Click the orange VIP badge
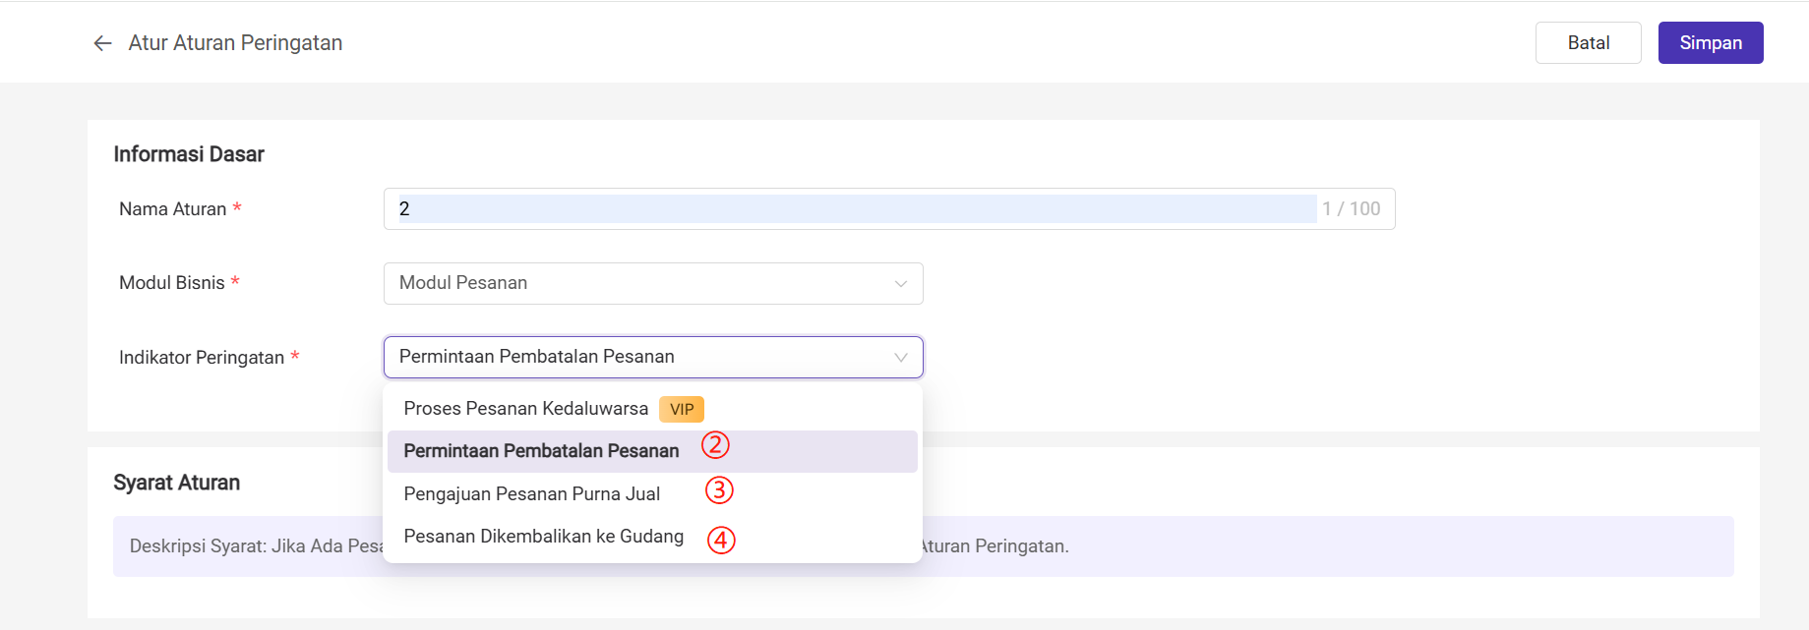This screenshot has width=1809, height=630. (682, 410)
